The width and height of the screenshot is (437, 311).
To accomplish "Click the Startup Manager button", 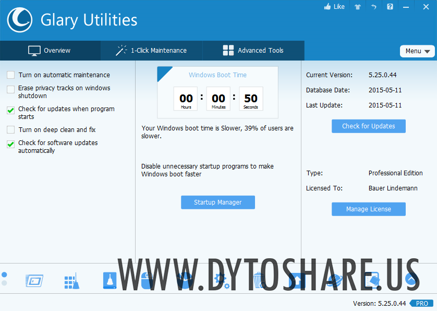I will (217, 202).
